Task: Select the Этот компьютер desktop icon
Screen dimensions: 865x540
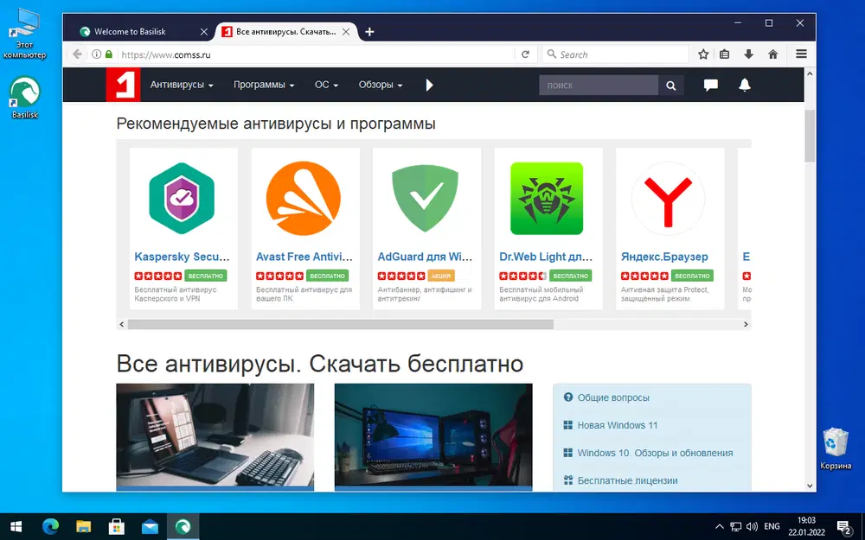Action: coord(25,33)
